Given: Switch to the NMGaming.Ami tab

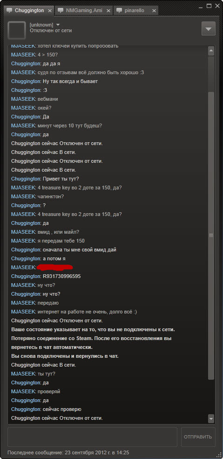Looking at the screenshot, I should coord(84,11).
